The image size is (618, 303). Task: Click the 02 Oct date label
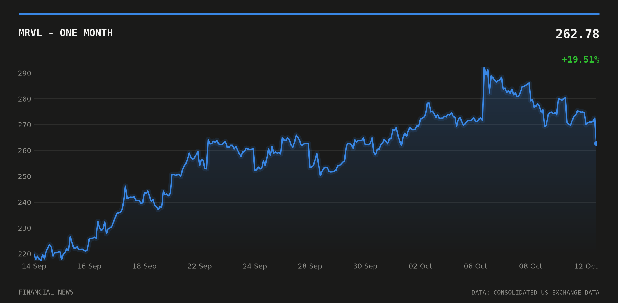coord(420,266)
